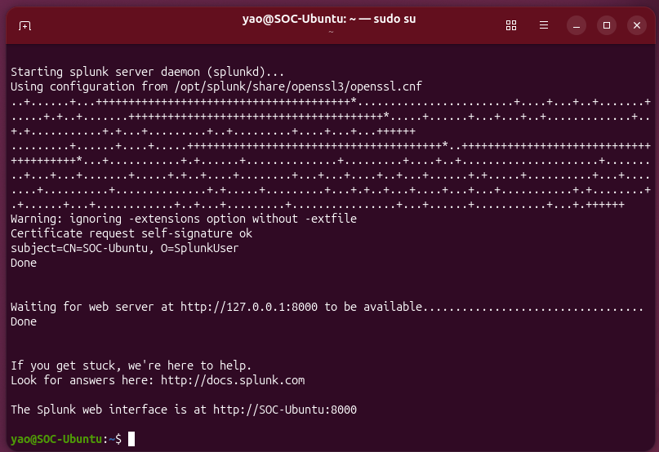Show the tab overview grid

[x=511, y=25]
